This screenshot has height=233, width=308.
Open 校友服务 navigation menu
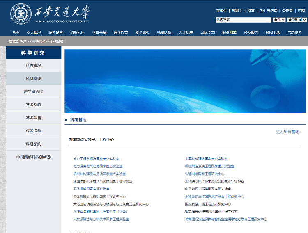(x=251, y=32)
